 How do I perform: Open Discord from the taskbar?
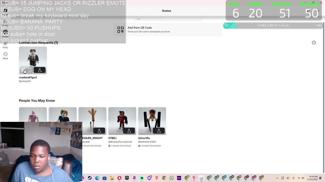tap(149, 178)
